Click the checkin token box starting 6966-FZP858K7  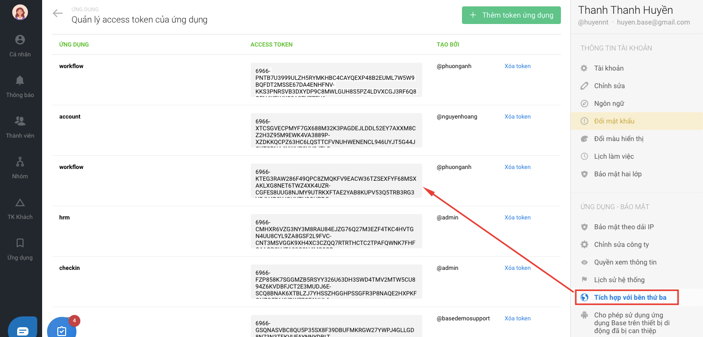pos(336,281)
